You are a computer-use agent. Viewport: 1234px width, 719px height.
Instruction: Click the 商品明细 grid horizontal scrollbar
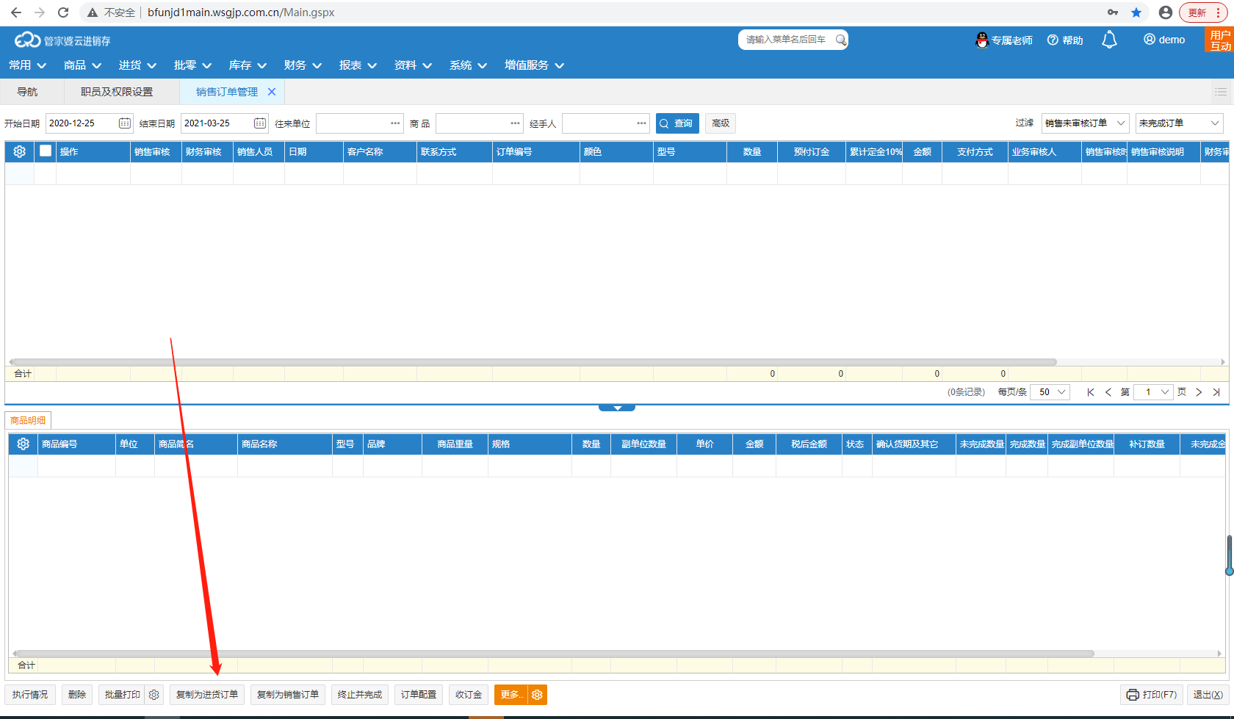pos(555,654)
